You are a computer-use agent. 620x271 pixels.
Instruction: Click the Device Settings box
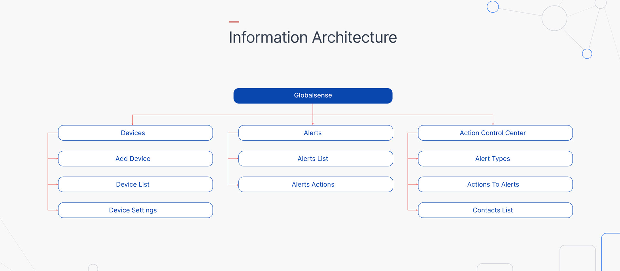pos(135,210)
